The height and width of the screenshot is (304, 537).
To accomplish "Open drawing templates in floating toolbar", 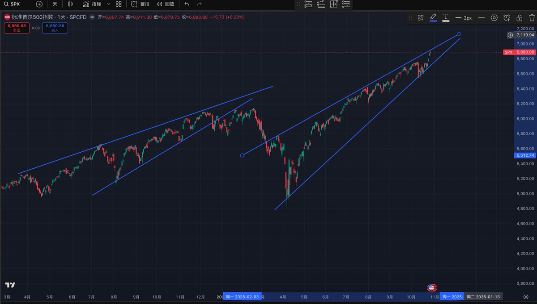I will click(421, 18).
